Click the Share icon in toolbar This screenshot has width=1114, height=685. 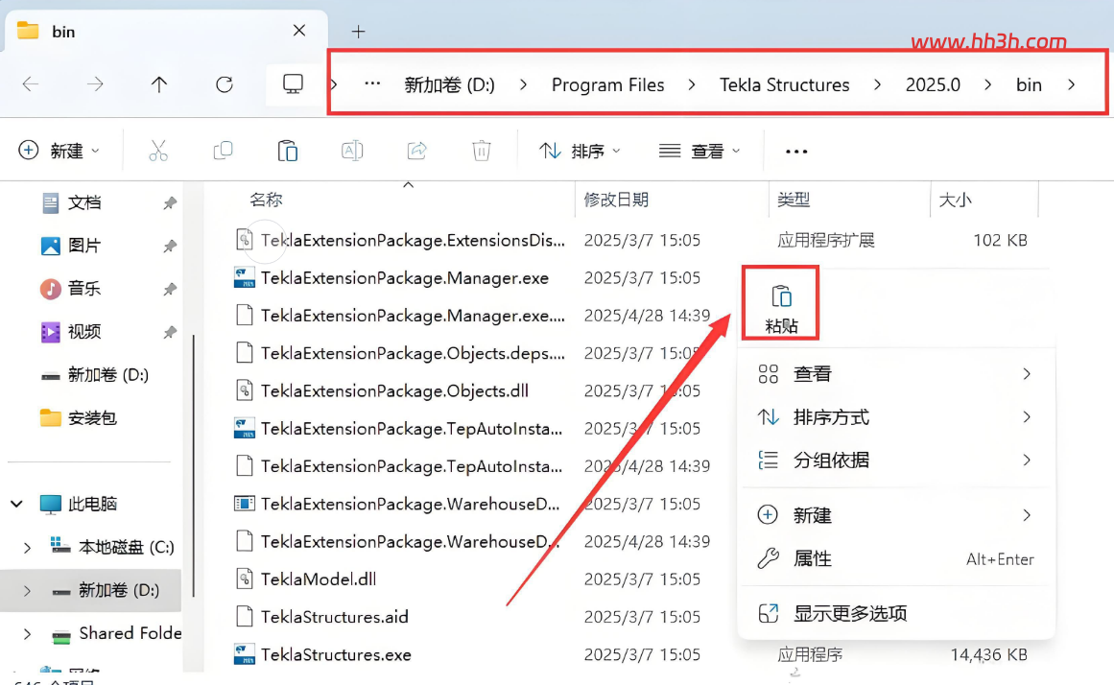click(417, 151)
